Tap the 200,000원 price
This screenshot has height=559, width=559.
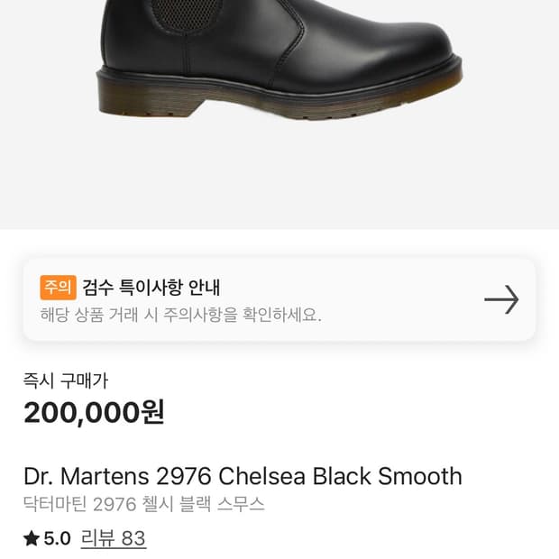(x=94, y=412)
